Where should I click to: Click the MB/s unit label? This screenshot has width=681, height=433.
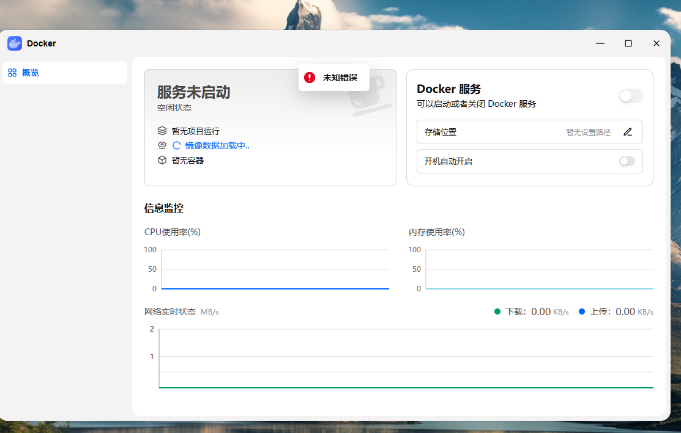(x=210, y=312)
